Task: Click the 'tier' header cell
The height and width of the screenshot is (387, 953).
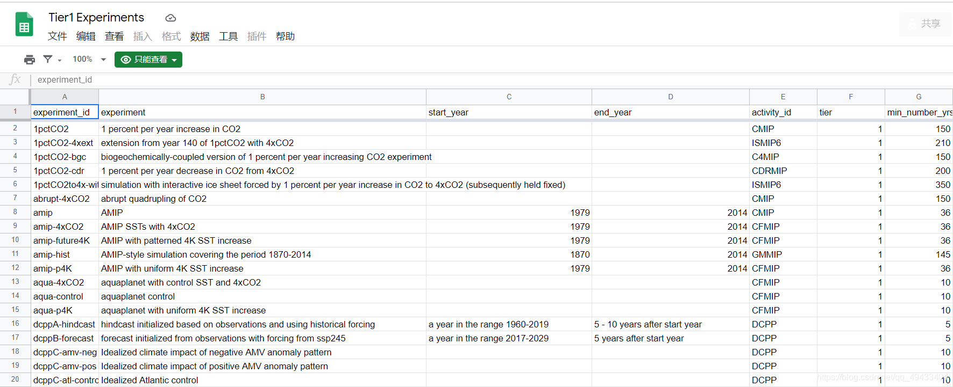Action: (851, 112)
